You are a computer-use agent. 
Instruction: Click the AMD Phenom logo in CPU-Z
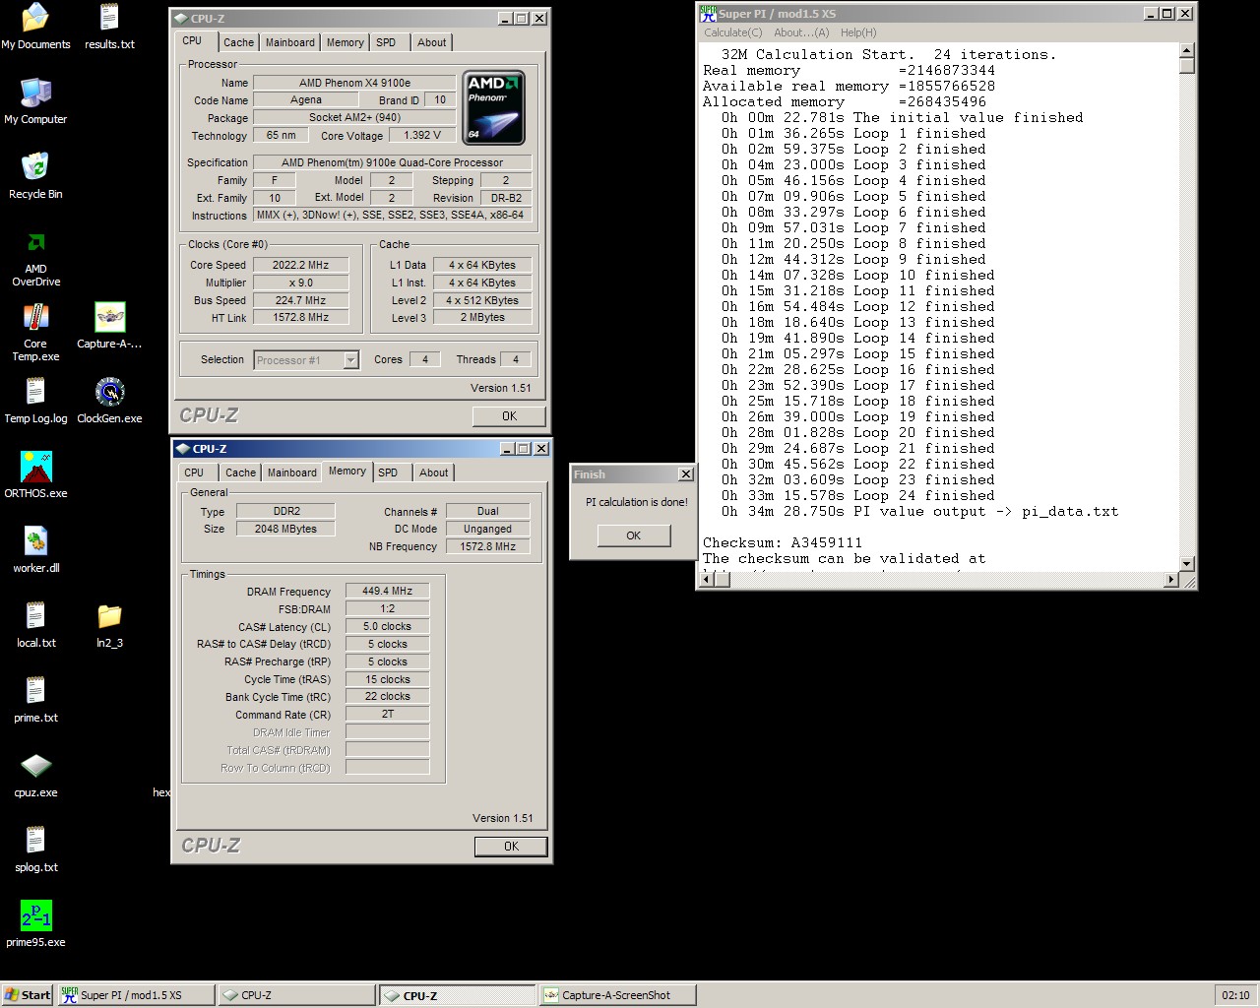(494, 108)
